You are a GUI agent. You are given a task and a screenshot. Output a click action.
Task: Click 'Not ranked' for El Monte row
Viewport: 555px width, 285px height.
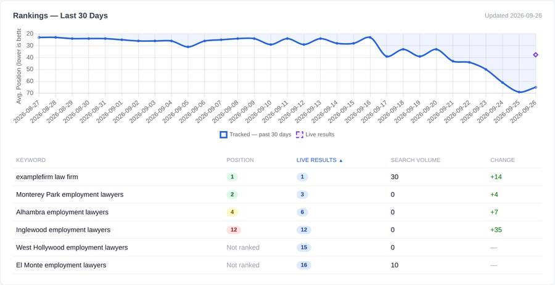coord(243,265)
